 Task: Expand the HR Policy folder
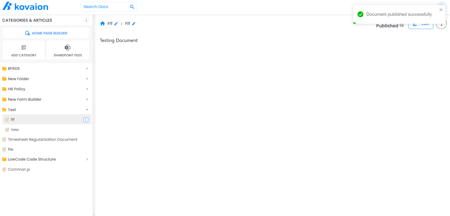87,89
